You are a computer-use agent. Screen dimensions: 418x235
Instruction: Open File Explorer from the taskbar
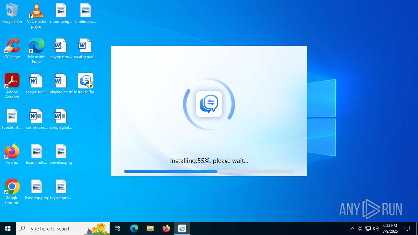pyautogui.click(x=150, y=228)
